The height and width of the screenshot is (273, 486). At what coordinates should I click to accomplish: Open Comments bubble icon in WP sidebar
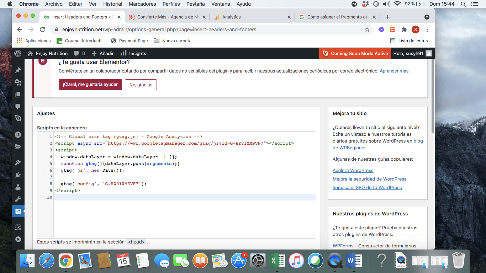pos(18,106)
